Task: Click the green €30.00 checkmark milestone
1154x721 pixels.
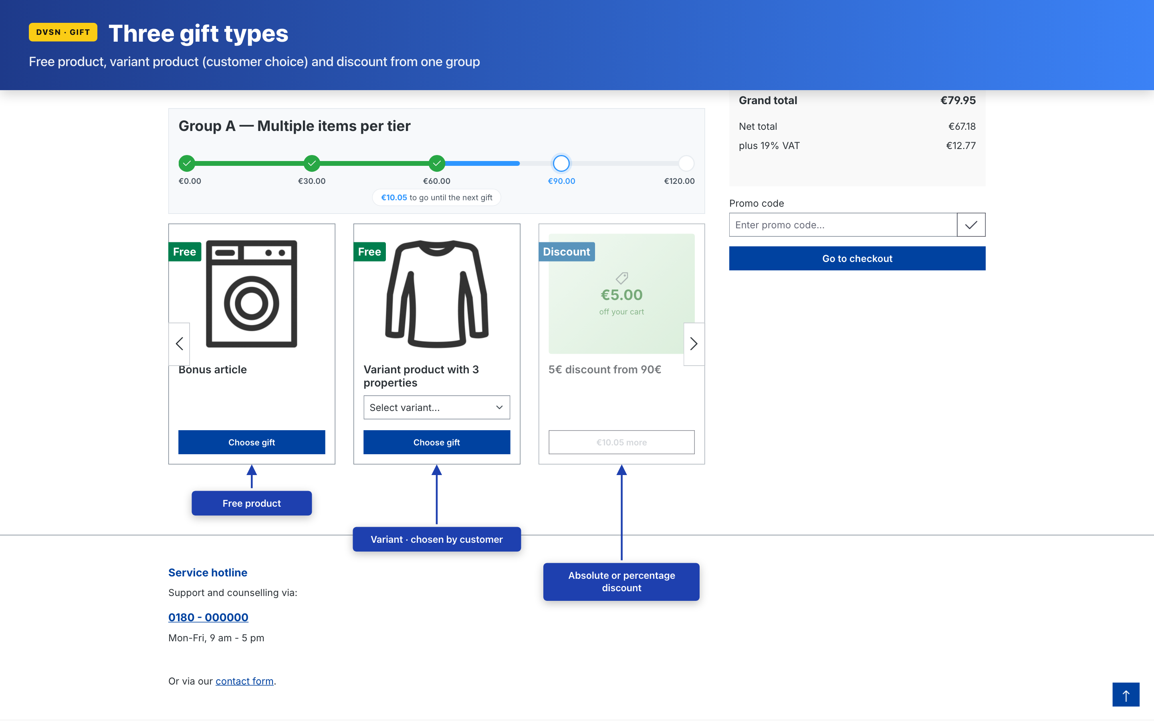Action: (x=311, y=163)
